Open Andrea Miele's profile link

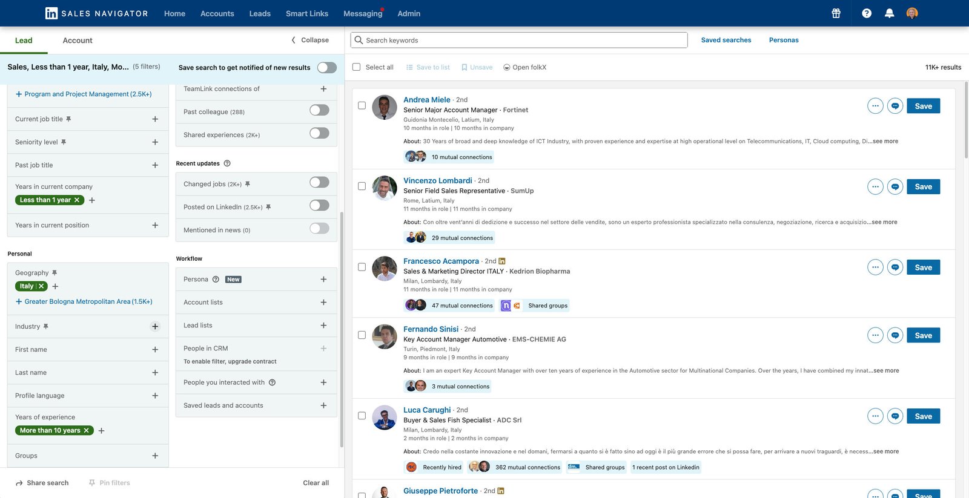click(x=427, y=100)
